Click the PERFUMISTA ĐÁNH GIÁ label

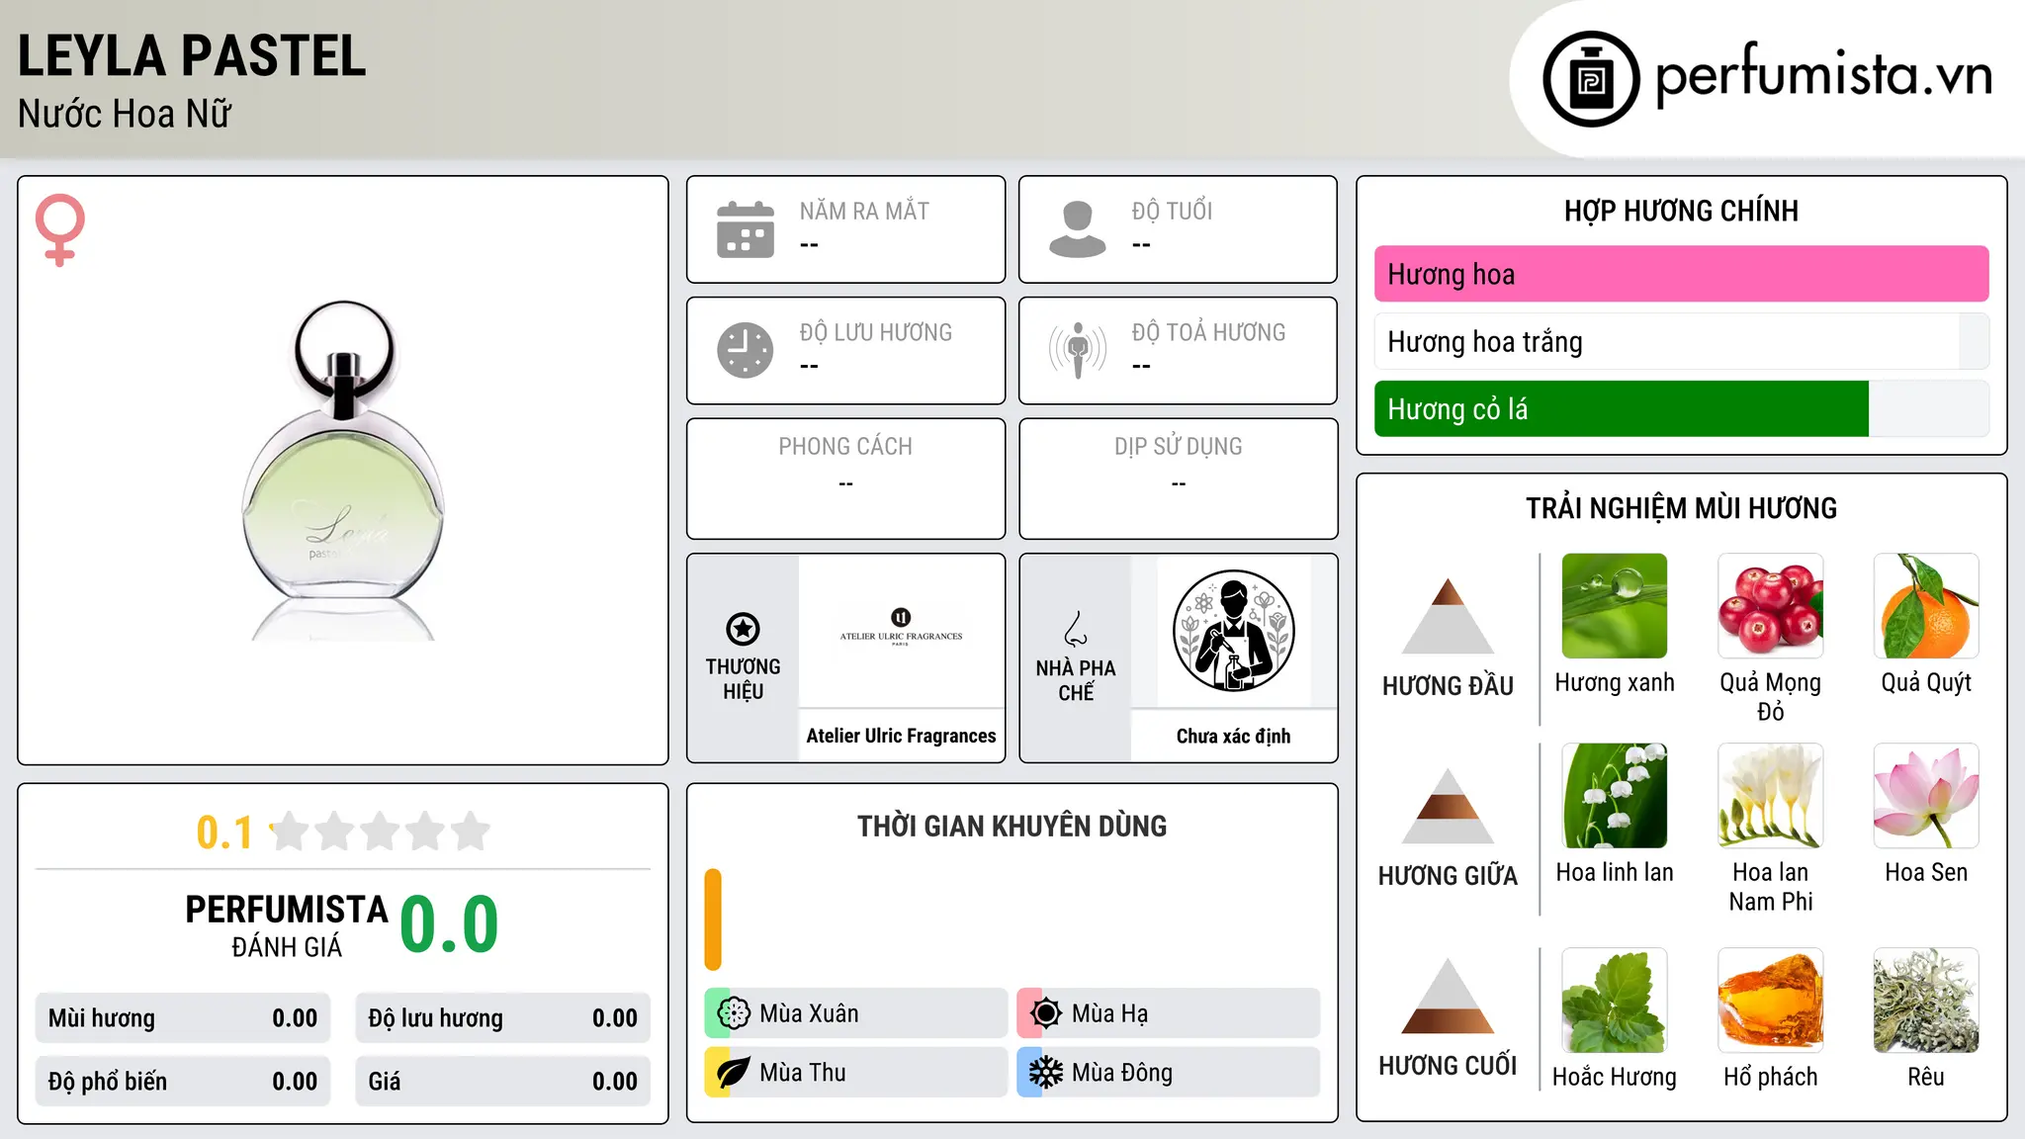point(287,925)
